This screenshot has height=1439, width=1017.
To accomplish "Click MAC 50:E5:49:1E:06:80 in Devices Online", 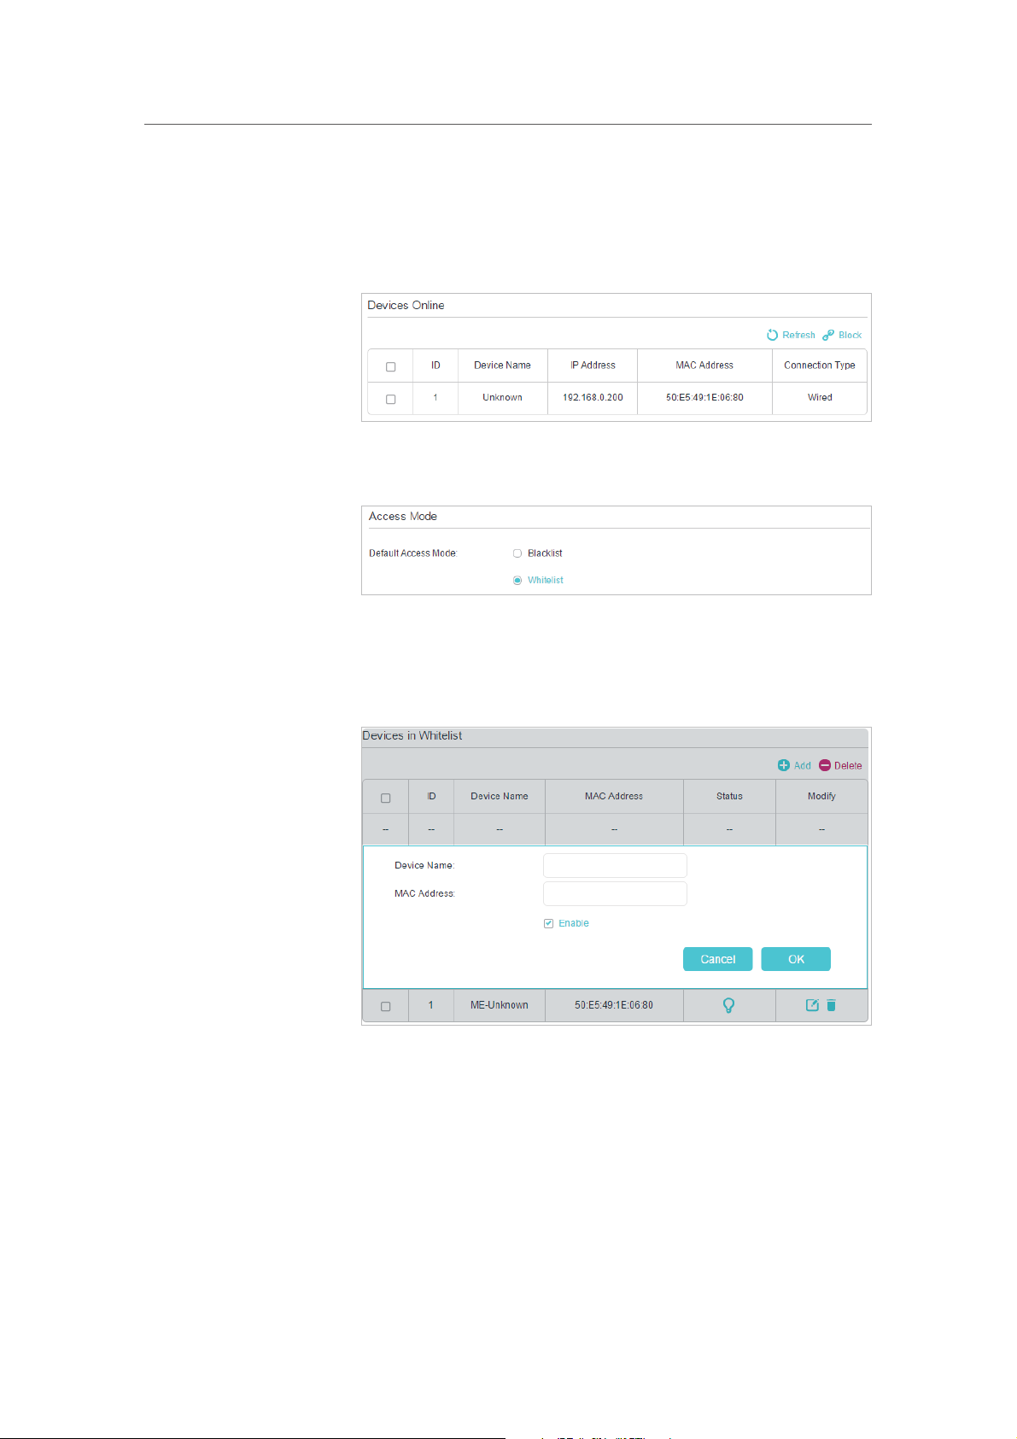I will 704,397.
